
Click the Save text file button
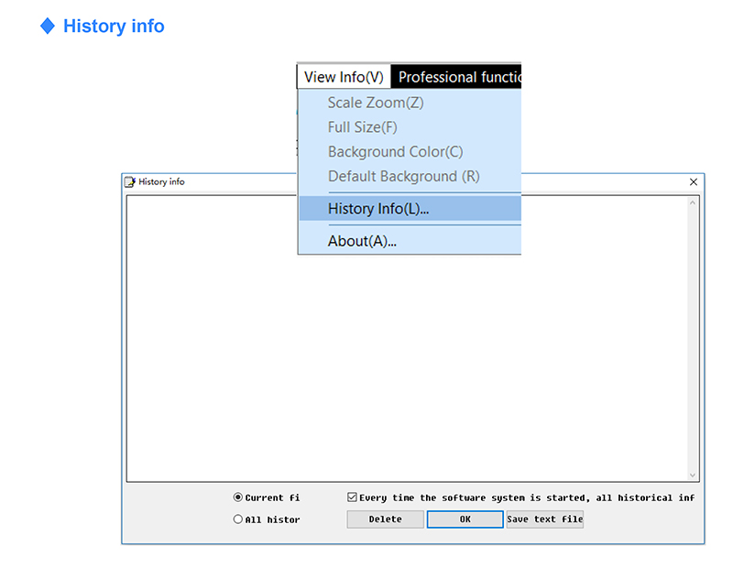(x=545, y=519)
